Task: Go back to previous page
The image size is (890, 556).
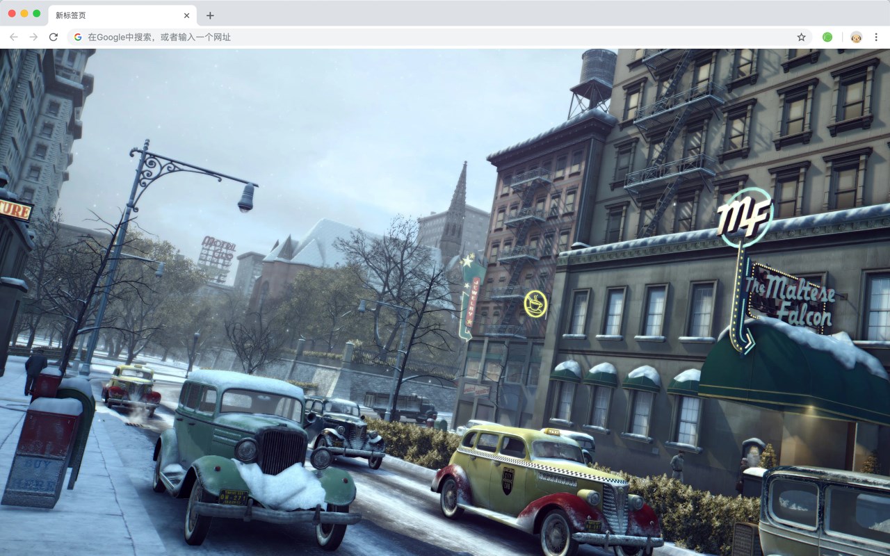Action: [14, 37]
